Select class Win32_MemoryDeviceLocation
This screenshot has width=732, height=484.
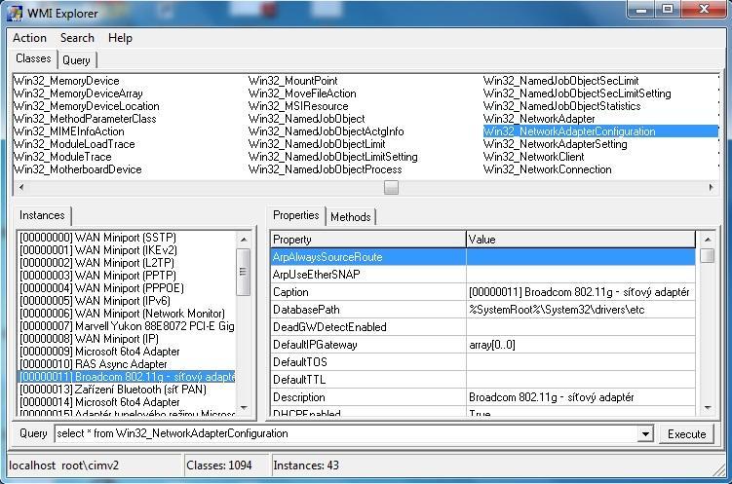point(87,106)
